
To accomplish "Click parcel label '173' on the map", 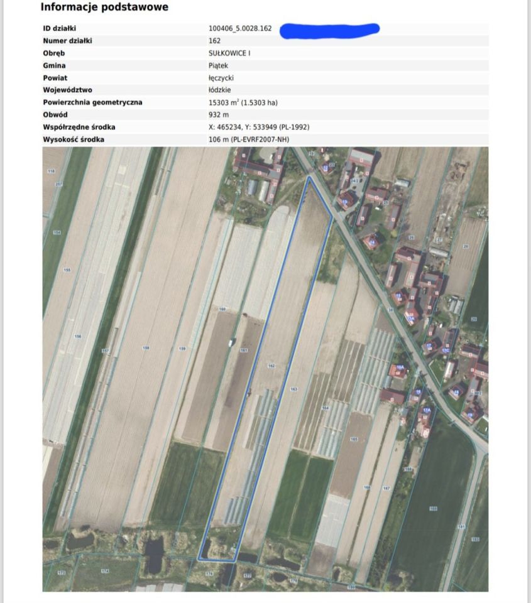I will pyautogui.click(x=61, y=573).
